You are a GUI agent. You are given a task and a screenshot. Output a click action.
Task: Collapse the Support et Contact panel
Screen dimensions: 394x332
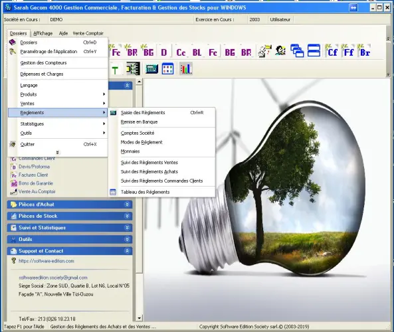[x=127, y=251]
